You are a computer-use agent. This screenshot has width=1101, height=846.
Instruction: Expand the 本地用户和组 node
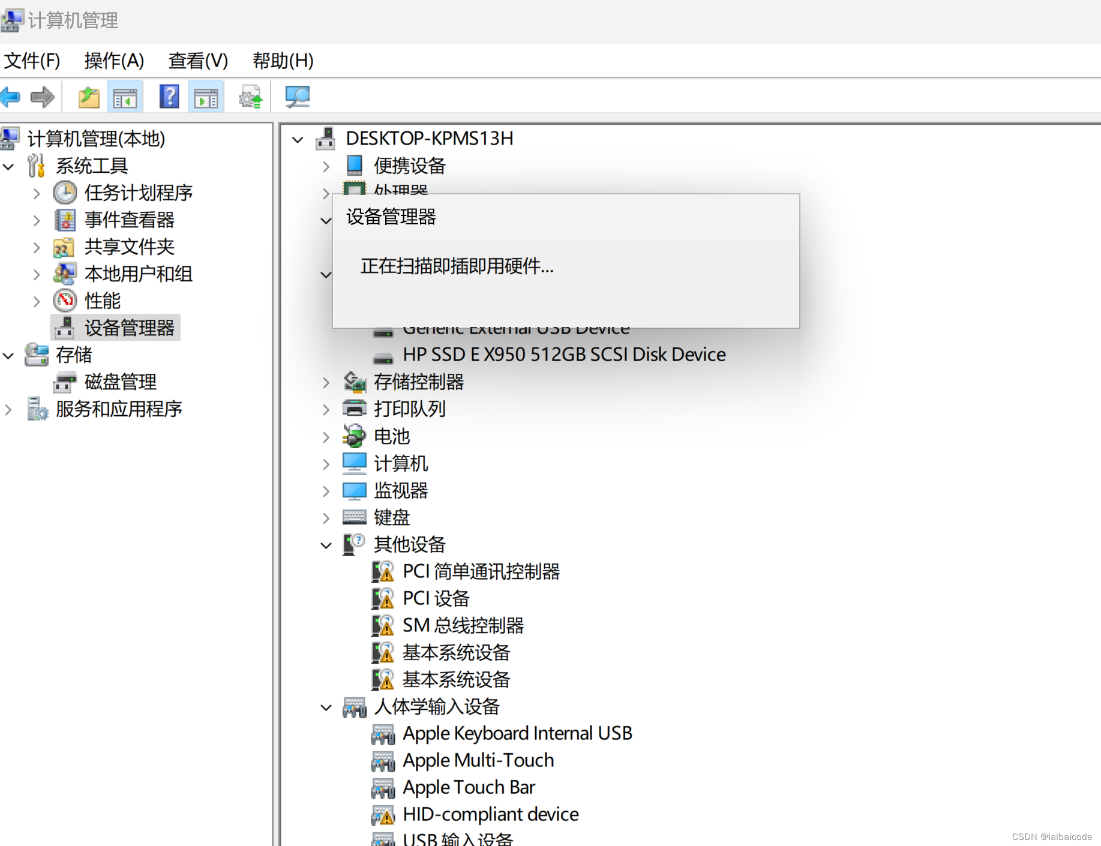(x=37, y=274)
